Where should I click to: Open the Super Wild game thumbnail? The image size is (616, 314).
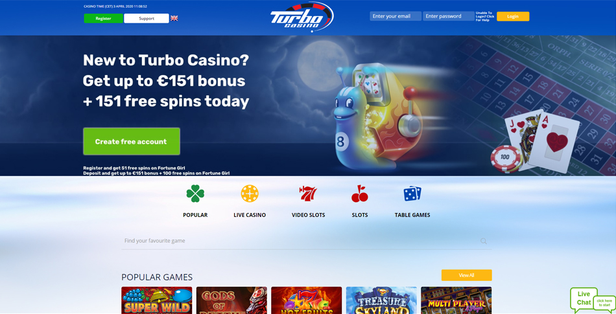tap(157, 300)
